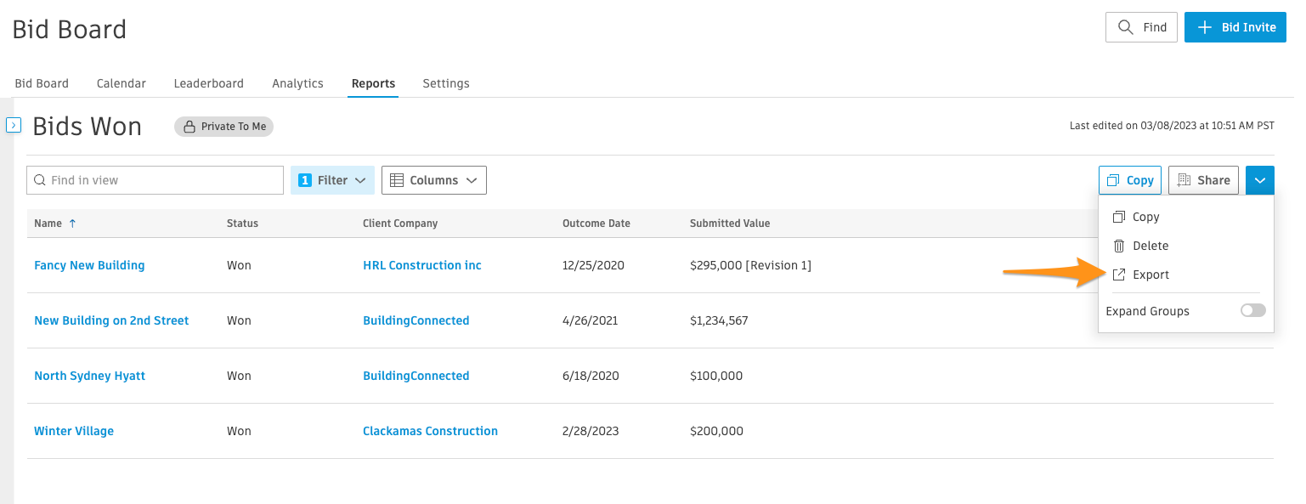The width and height of the screenshot is (1306, 504).
Task: Click the 4/26/2021 outcome date
Action: click(x=591, y=320)
